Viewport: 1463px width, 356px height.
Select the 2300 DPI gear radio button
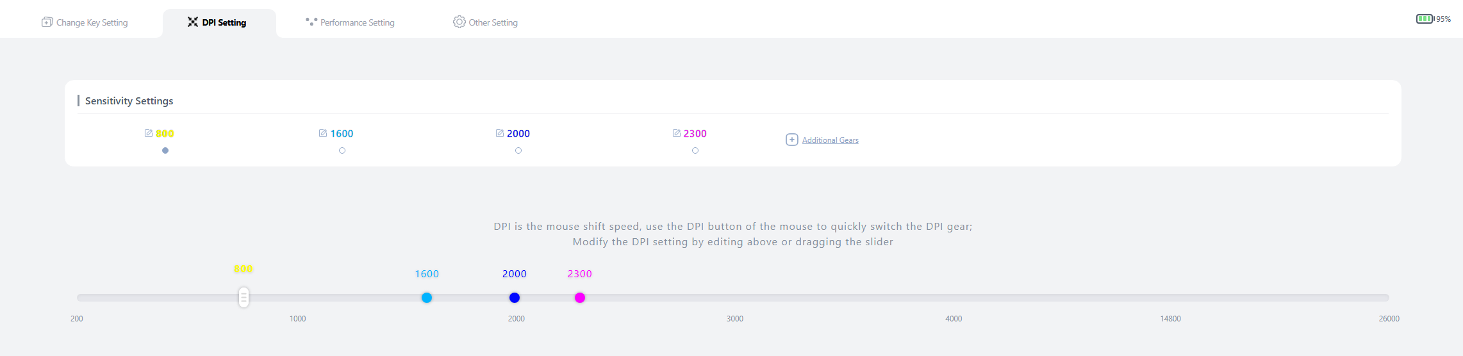coord(695,150)
